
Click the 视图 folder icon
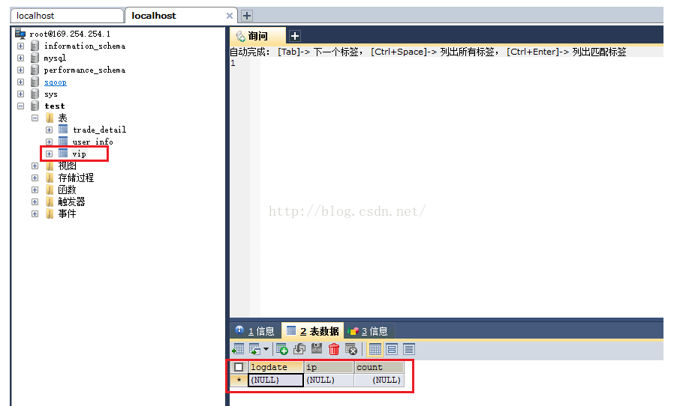tap(50, 166)
